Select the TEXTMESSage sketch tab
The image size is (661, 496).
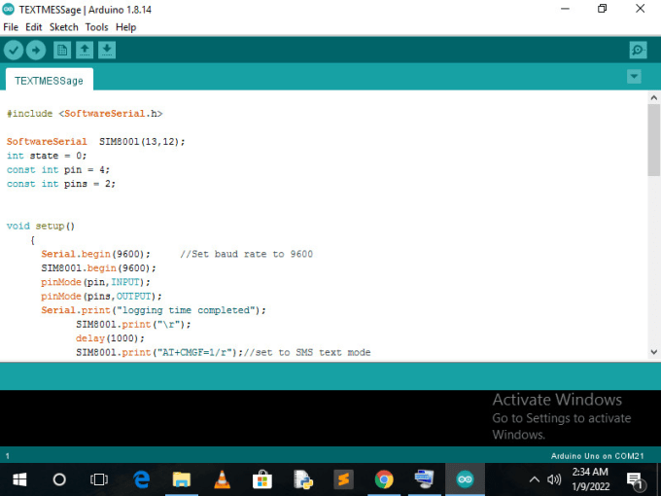coord(49,81)
